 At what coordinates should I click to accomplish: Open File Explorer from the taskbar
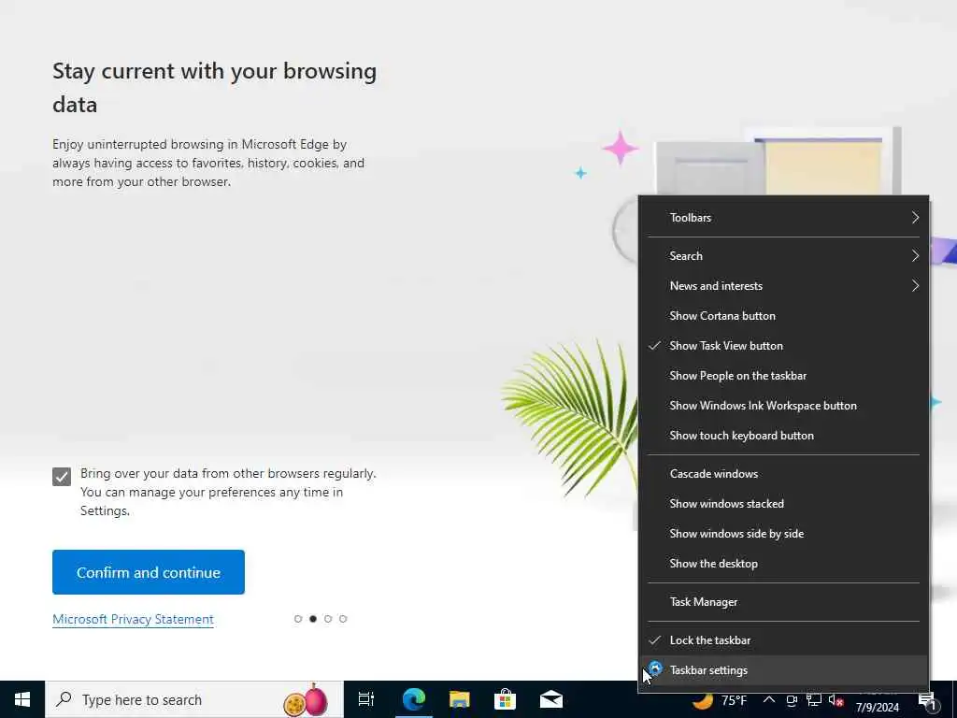(x=460, y=699)
